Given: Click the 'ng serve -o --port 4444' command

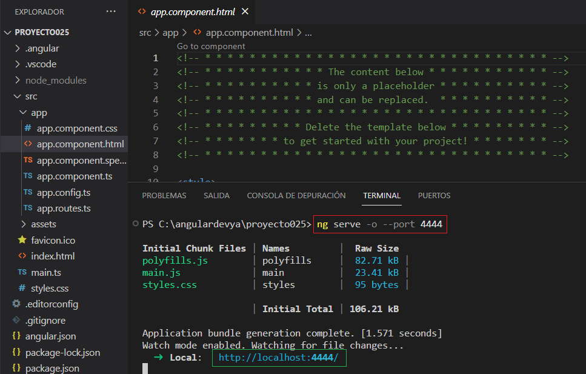Looking at the screenshot, I should tap(380, 224).
